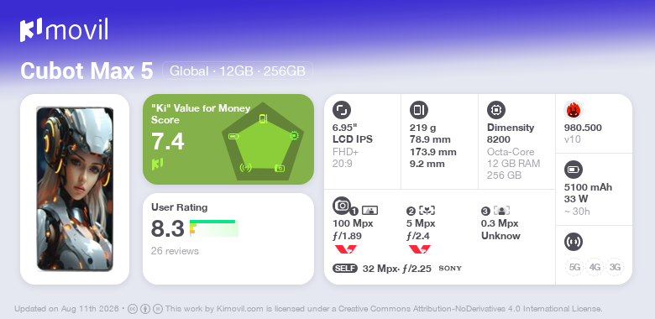Click the phone dimensions icon

419,110
